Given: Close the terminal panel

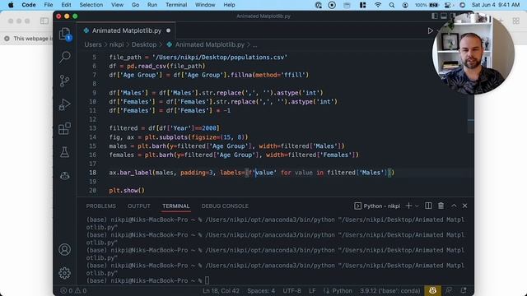Looking at the screenshot, I should (x=464, y=206).
